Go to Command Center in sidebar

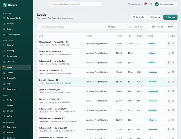click(x=17, y=18)
